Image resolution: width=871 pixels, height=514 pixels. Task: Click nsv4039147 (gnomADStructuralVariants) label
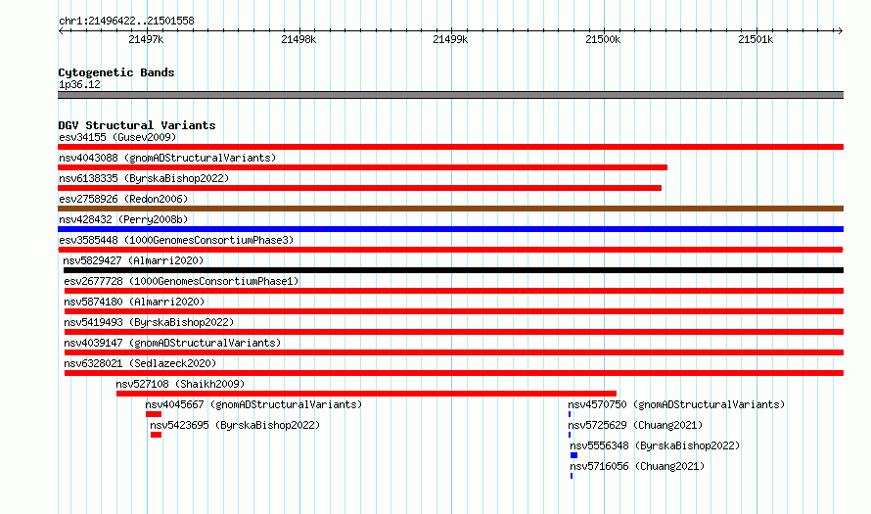[x=172, y=343]
